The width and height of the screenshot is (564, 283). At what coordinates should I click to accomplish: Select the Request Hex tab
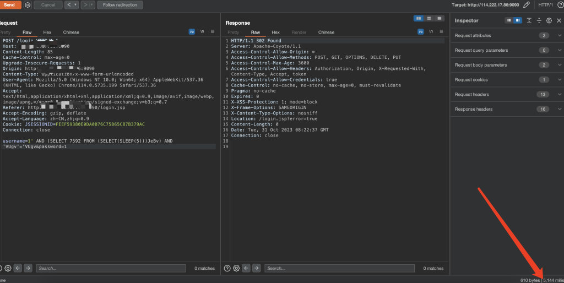tap(47, 32)
